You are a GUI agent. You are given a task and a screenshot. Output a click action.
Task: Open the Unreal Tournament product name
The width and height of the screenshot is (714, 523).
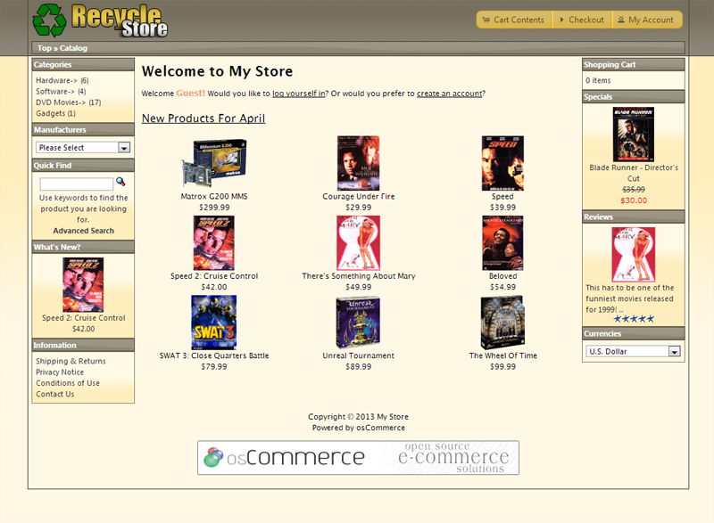click(359, 355)
